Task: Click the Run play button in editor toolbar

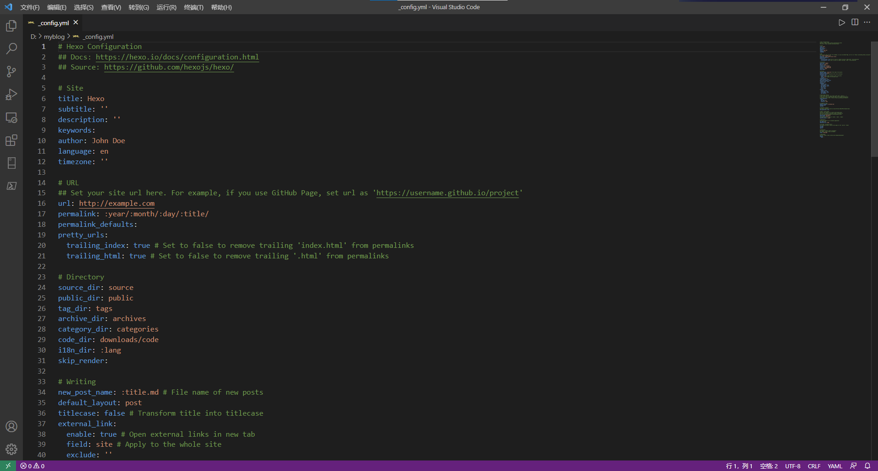Action: tap(841, 22)
